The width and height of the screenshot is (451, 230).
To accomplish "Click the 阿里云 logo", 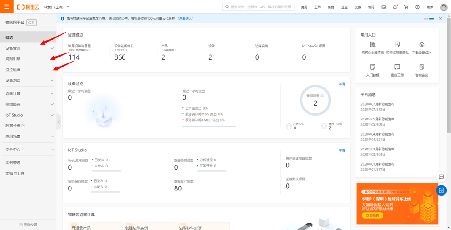I will pyautogui.click(x=28, y=7).
